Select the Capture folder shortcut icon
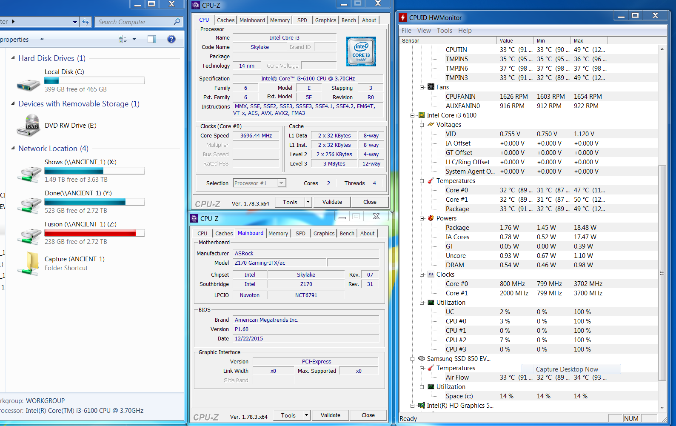This screenshot has width=676, height=426. coord(29,263)
